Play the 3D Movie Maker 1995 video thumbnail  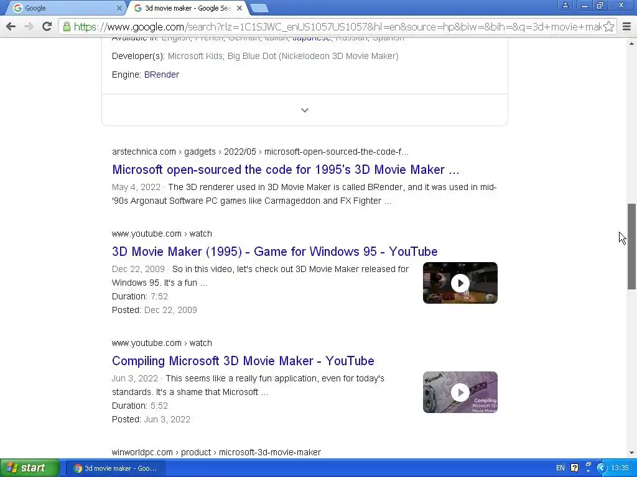point(460,283)
